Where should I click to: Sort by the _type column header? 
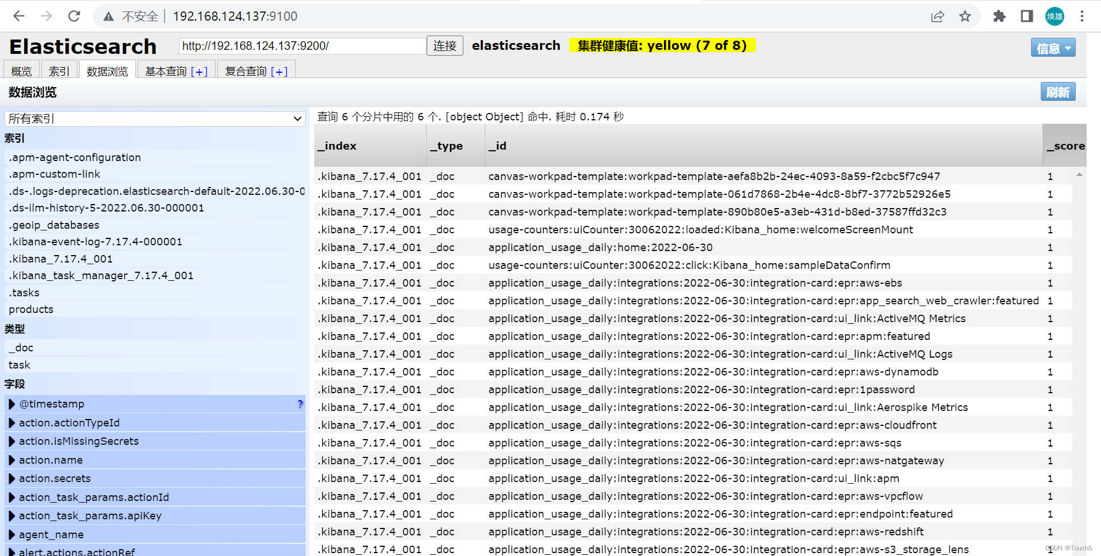click(455, 146)
